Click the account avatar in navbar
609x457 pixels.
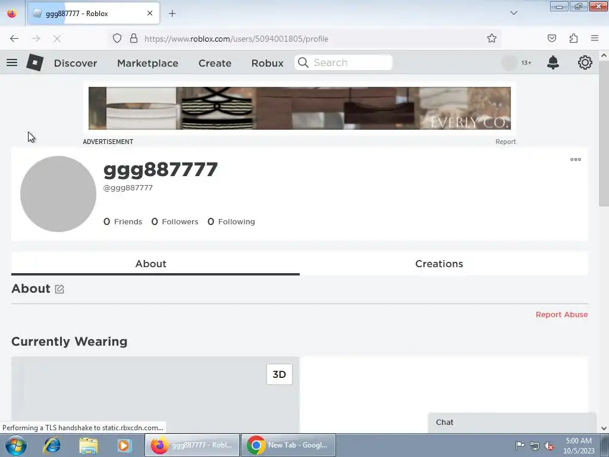pyautogui.click(x=509, y=62)
